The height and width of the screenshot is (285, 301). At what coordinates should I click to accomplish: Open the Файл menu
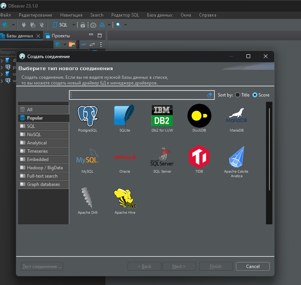click(x=5, y=15)
